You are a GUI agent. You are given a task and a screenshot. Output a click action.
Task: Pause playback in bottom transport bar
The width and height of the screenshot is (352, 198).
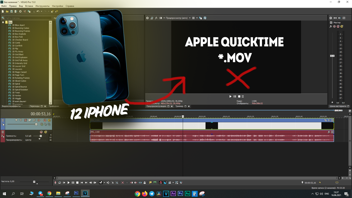[73, 182]
